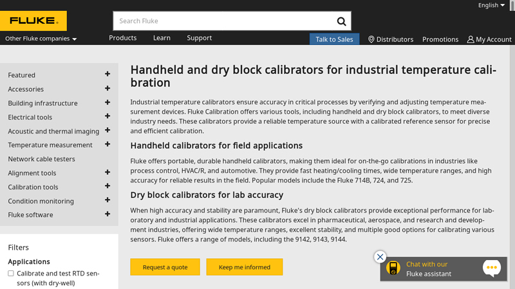Open the Other Fluke companies dropdown
Screen dimensions: 515x289
(41, 39)
